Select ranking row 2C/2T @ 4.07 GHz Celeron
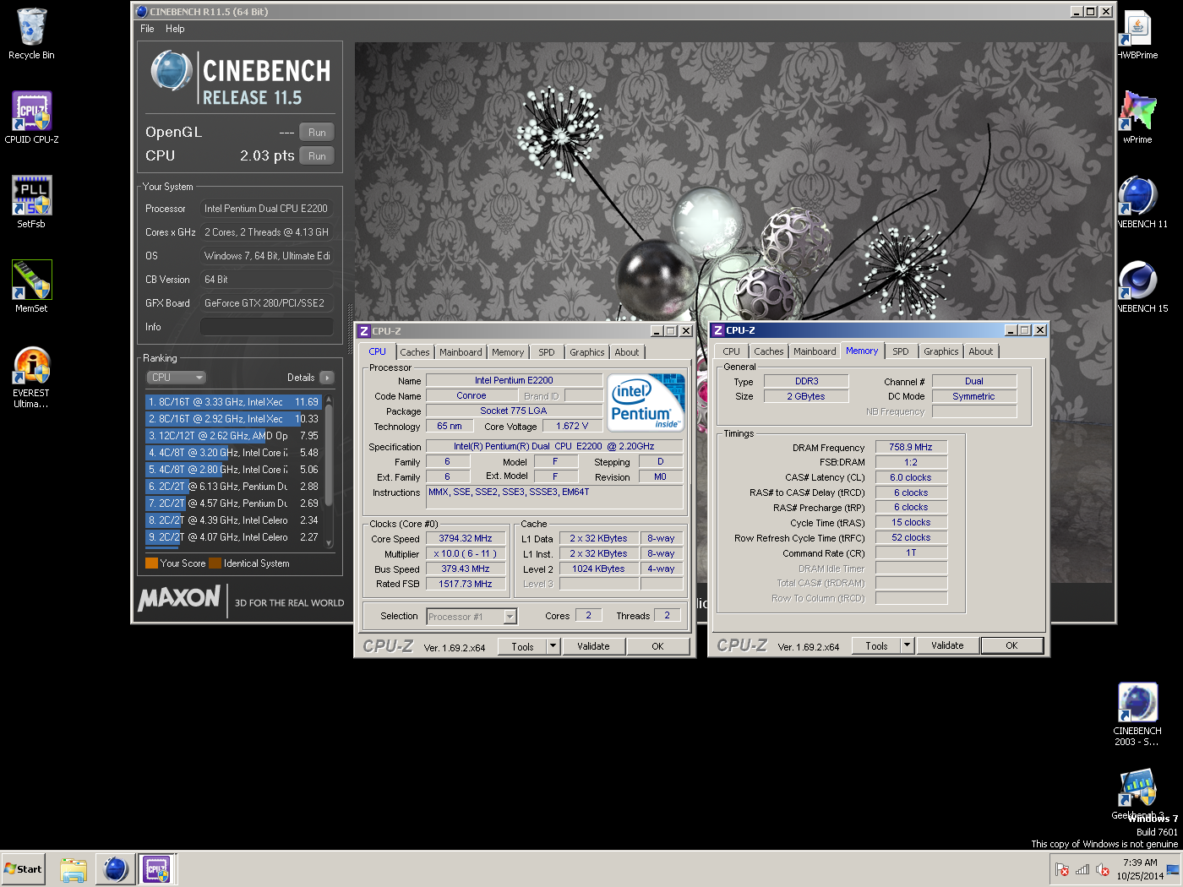The height and width of the screenshot is (887, 1183). coord(233,537)
